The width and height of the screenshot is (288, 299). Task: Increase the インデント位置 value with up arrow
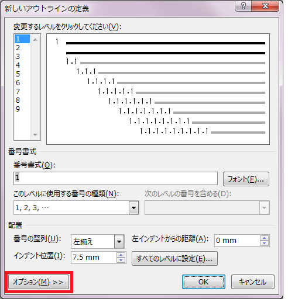[x=121, y=255]
